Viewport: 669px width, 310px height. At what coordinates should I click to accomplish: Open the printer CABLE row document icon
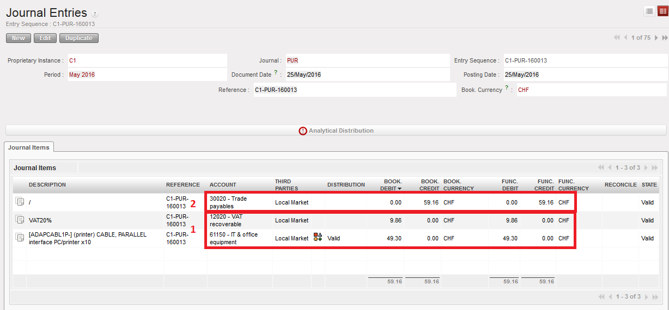point(20,238)
